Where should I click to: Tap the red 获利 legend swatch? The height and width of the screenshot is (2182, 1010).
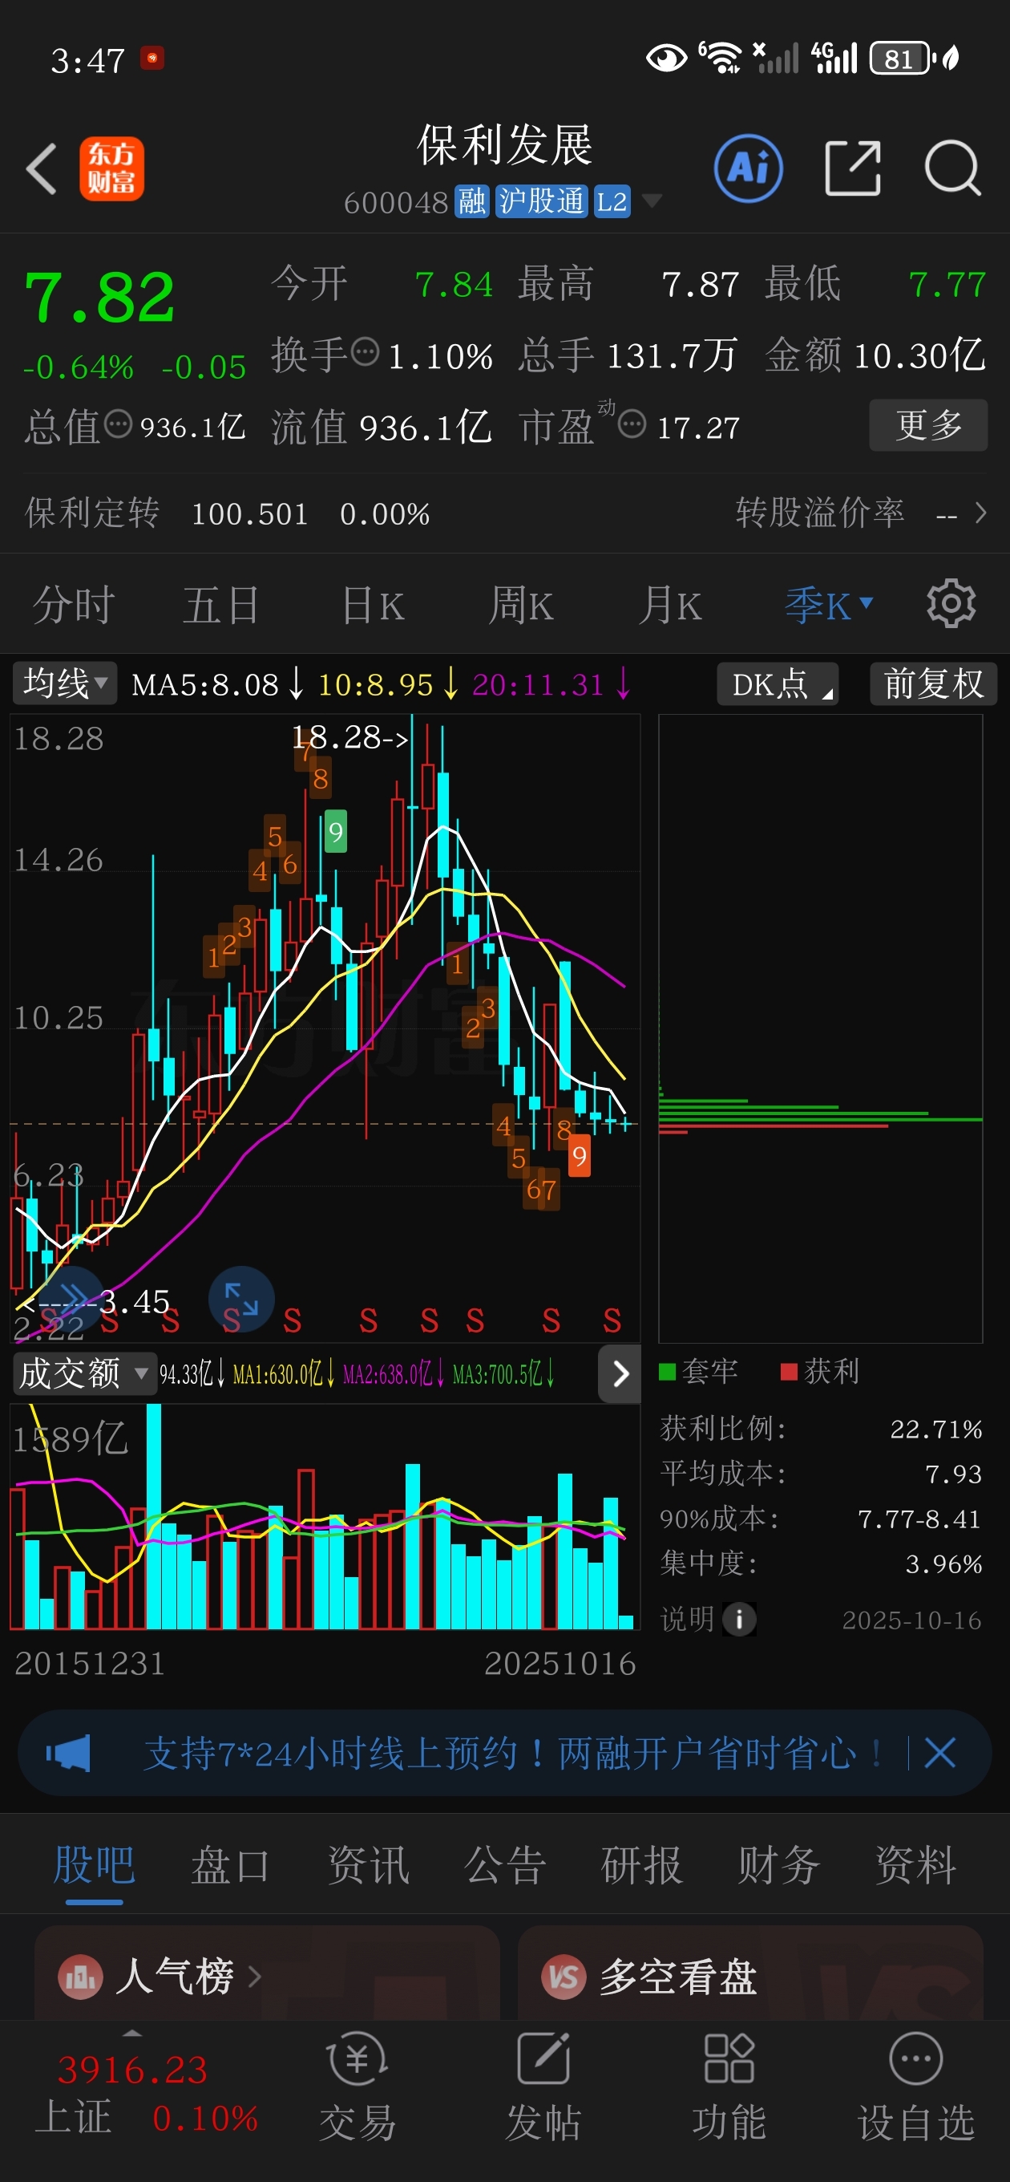click(x=788, y=1372)
